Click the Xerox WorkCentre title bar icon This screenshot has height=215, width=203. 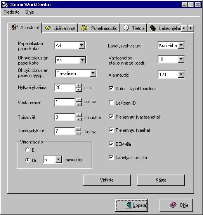pos(5,5)
